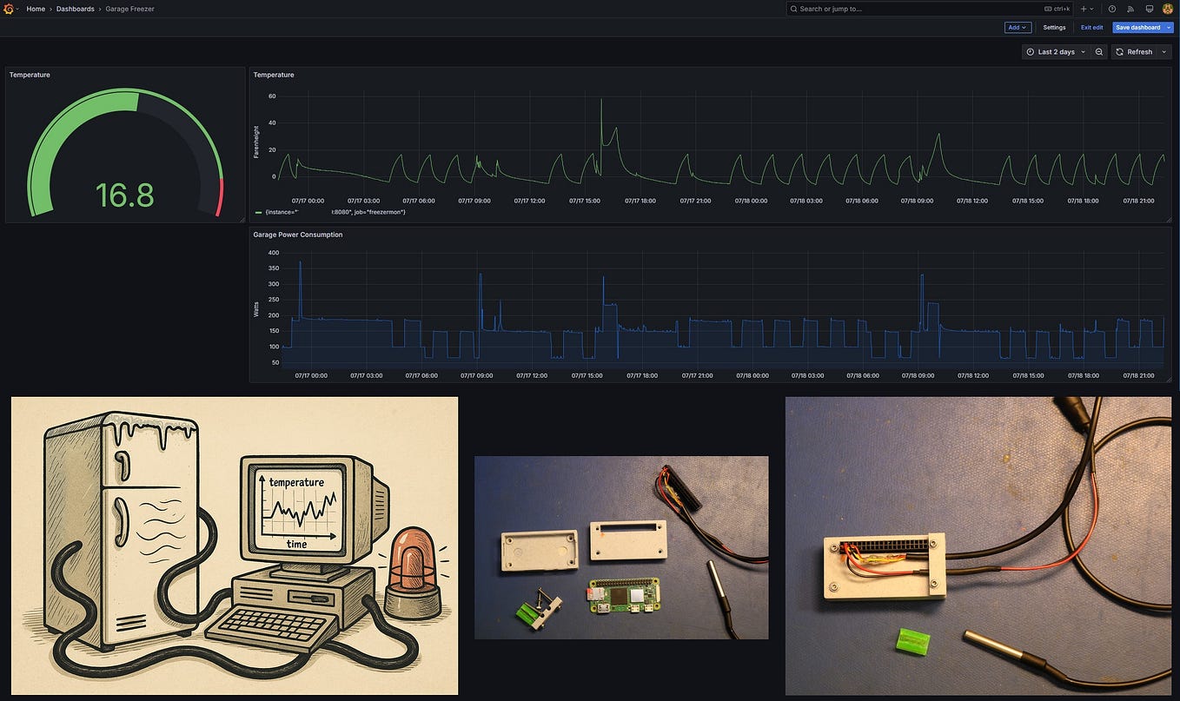Open the Last 2 days time range dropdown
The image size is (1180, 701).
pyautogui.click(x=1055, y=51)
